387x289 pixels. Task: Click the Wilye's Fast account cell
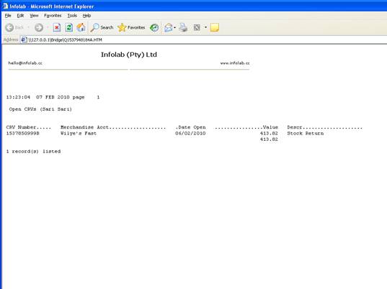click(79, 134)
